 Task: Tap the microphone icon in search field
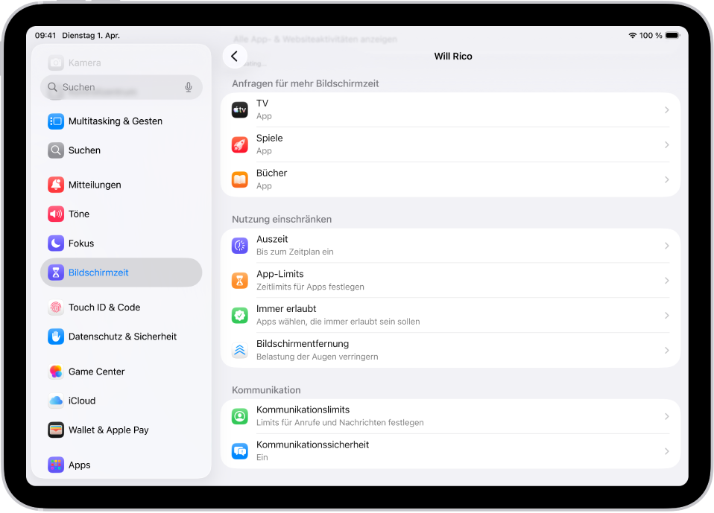pos(189,87)
